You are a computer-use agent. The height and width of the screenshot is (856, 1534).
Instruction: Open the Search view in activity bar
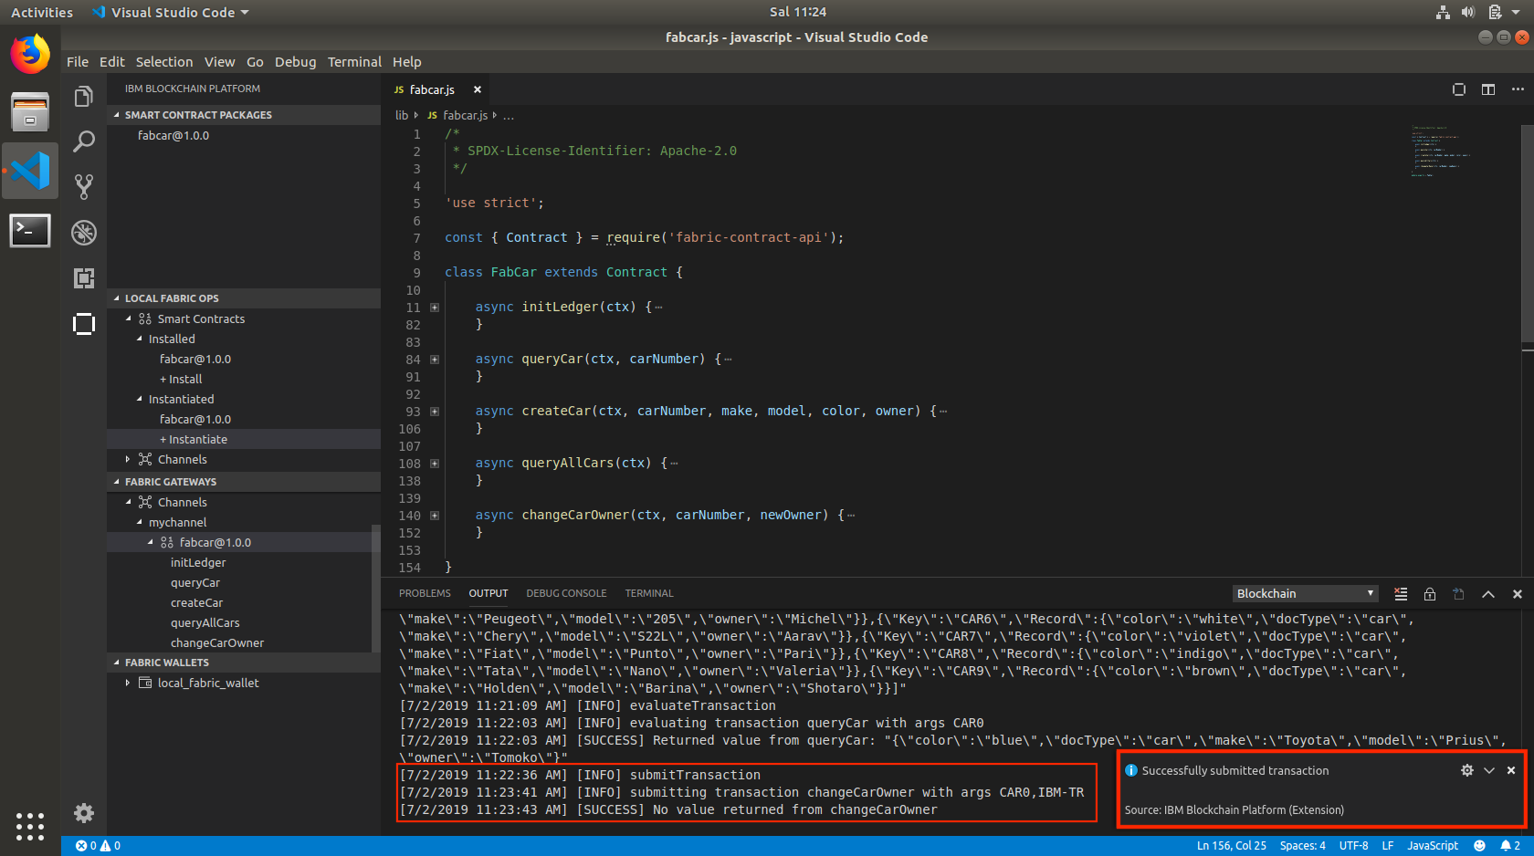84,141
